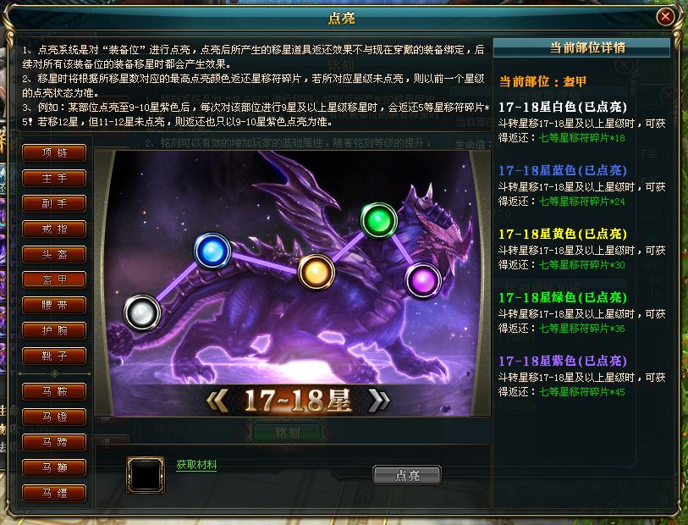Go to next star tier arrow
Image resolution: width=688 pixels, height=525 pixels.
click(x=378, y=401)
